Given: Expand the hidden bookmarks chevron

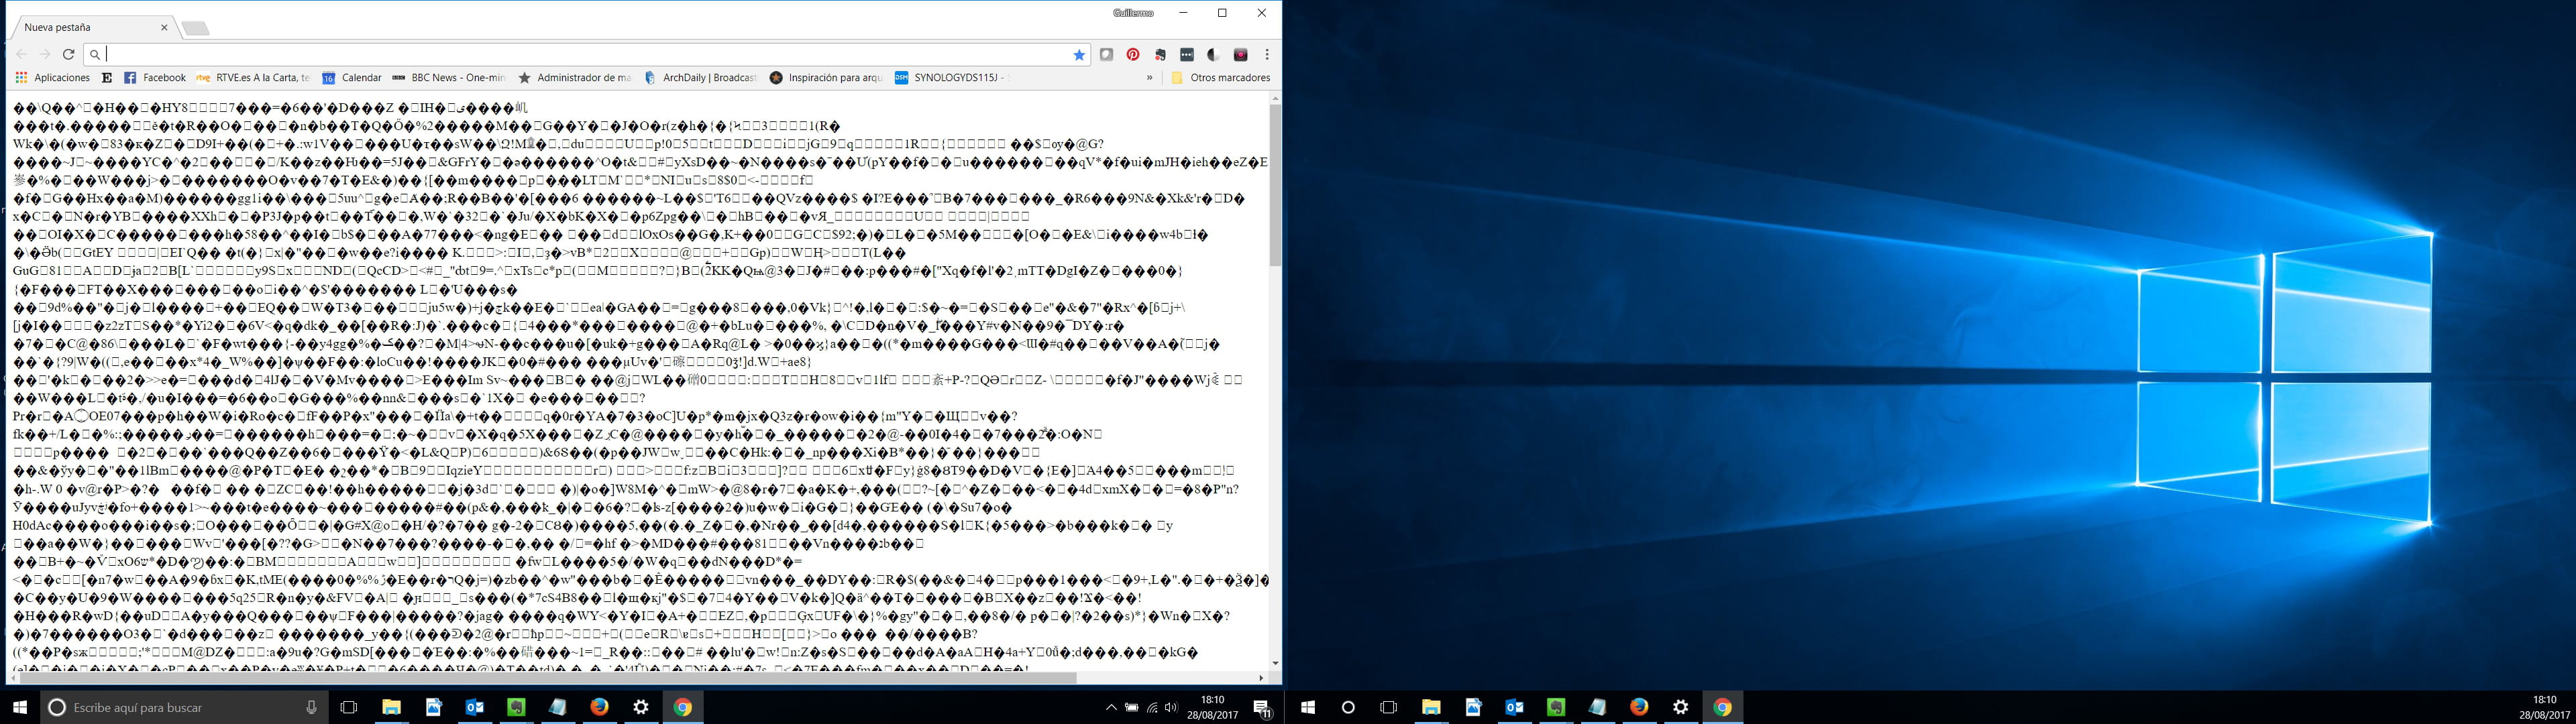Looking at the screenshot, I should [1149, 78].
